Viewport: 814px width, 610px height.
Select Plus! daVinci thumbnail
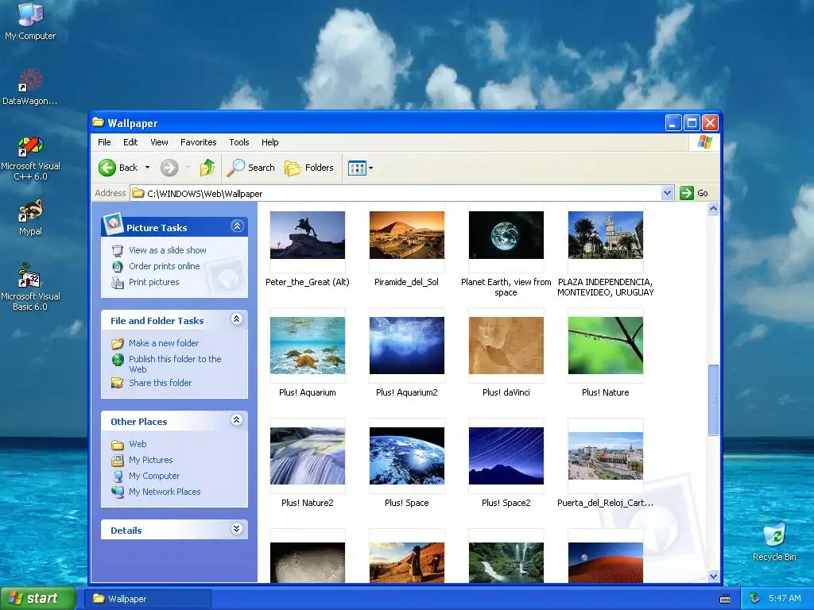506,346
